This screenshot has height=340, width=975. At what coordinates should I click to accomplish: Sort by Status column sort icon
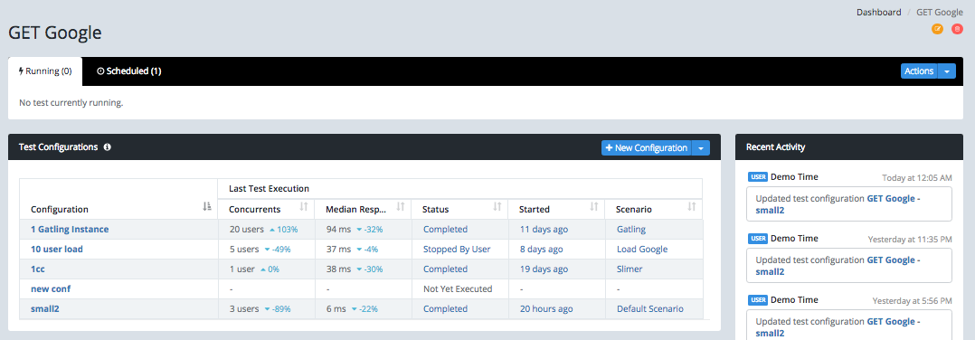[497, 206]
